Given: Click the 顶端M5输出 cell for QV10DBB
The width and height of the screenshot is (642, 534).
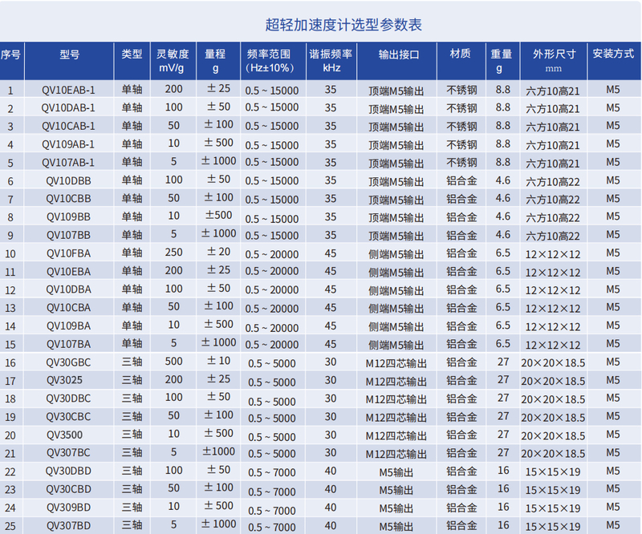Looking at the screenshot, I should point(395,181).
